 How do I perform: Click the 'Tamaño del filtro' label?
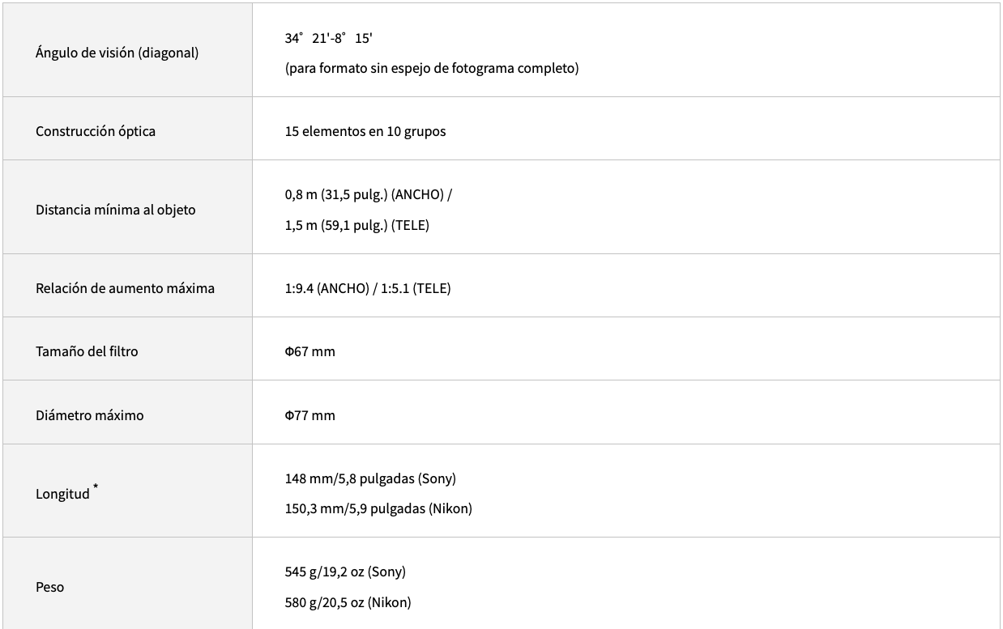(x=87, y=351)
